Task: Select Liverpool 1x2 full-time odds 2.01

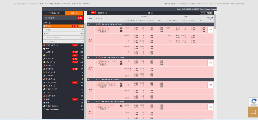Action: coord(161,28)
